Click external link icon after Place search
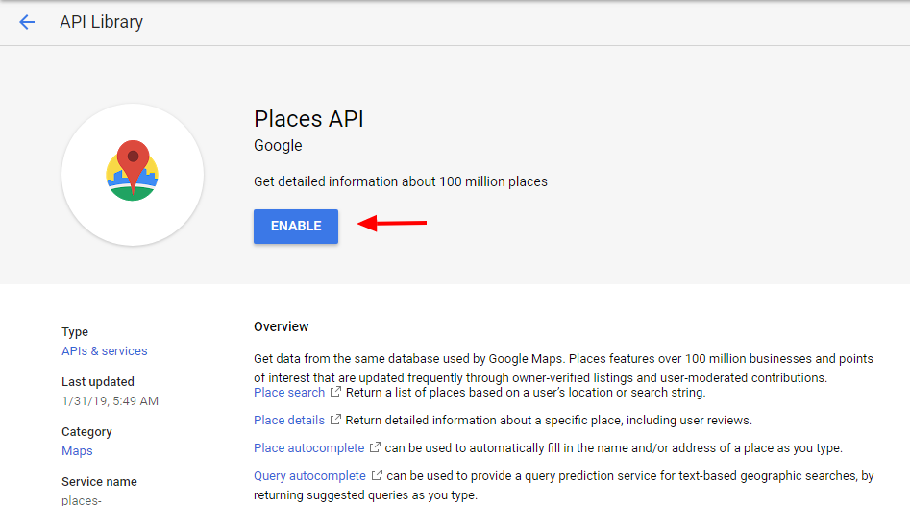This screenshot has width=910, height=506. [335, 392]
